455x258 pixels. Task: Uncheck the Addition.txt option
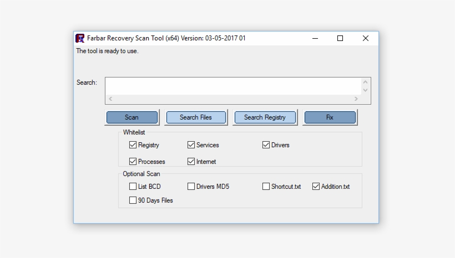(x=316, y=186)
